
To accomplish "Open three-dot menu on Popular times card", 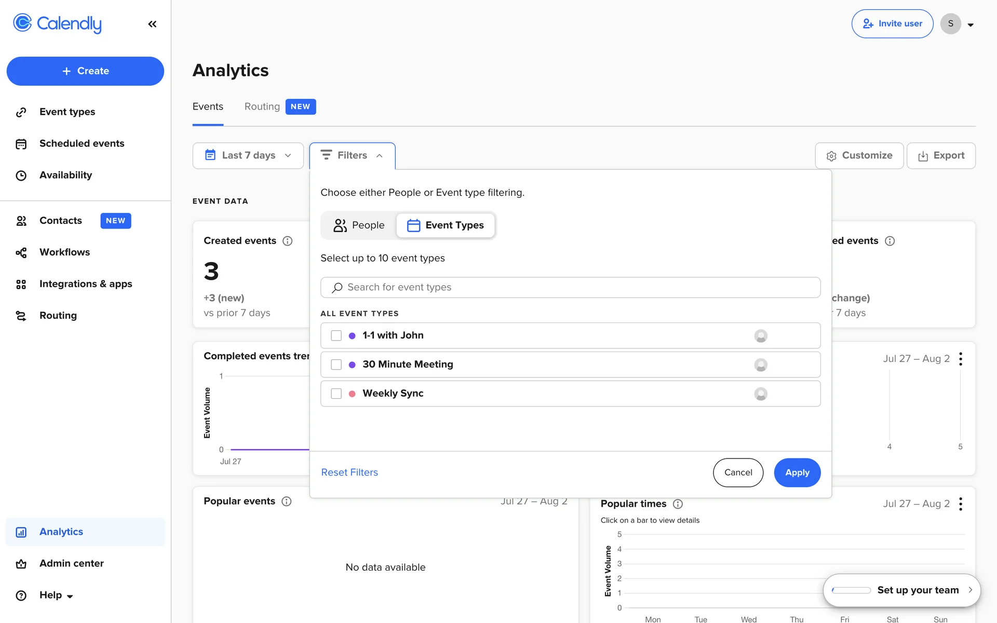I will point(961,504).
